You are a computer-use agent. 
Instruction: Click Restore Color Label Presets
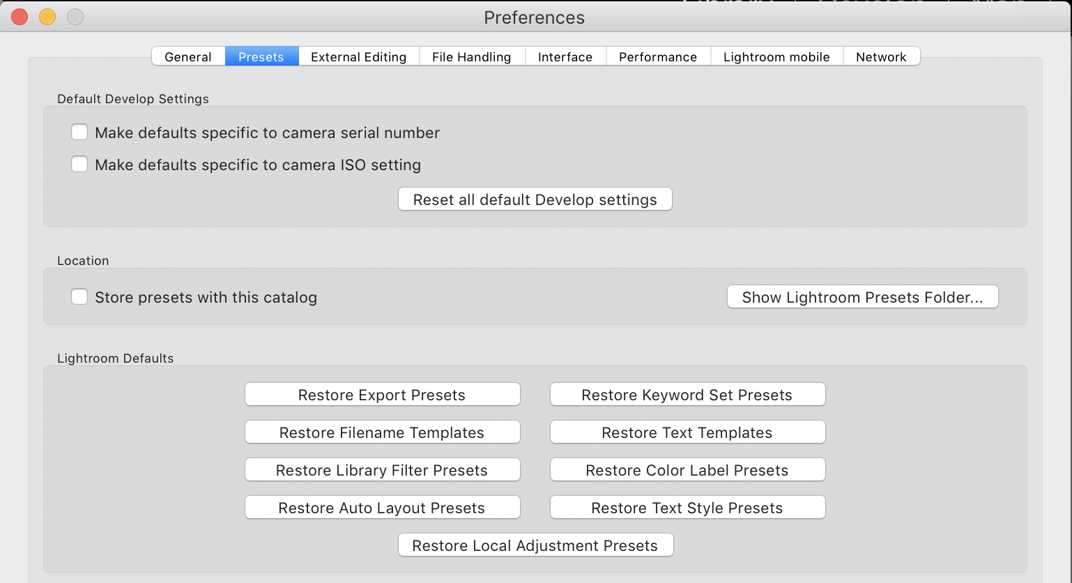coord(688,470)
